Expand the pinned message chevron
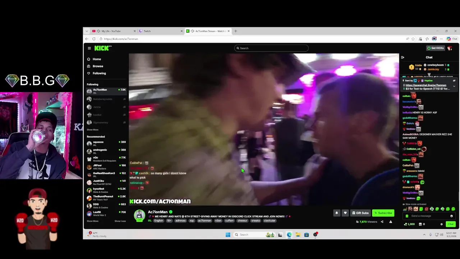This screenshot has width=460, height=259. [x=454, y=86]
